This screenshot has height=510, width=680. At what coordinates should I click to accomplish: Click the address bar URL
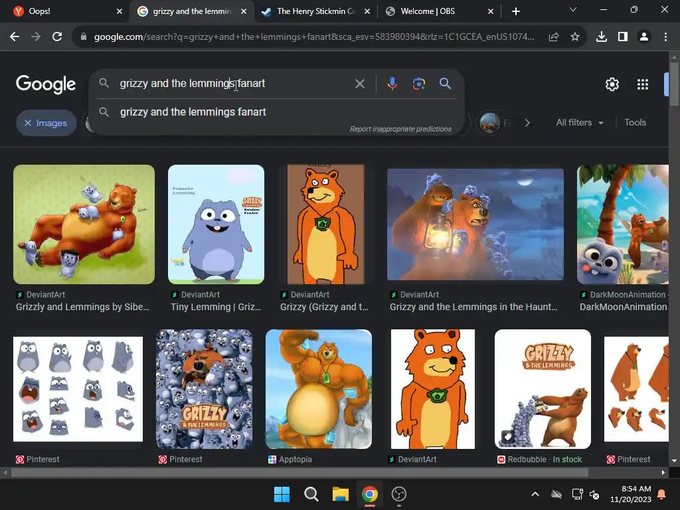coord(314,37)
